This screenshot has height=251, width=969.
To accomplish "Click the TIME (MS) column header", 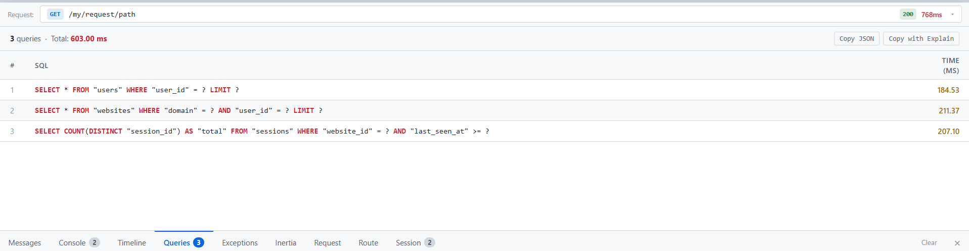I will (x=950, y=66).
